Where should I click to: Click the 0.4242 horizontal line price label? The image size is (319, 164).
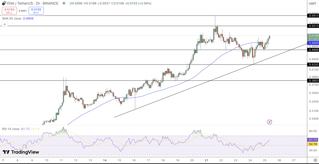(313, 65)
